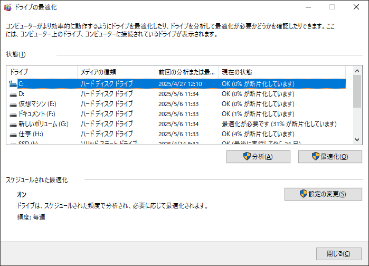369x266 pixels.
Task: Click status OK (4% が断片化しています)
Action: [x=258, y=134]
